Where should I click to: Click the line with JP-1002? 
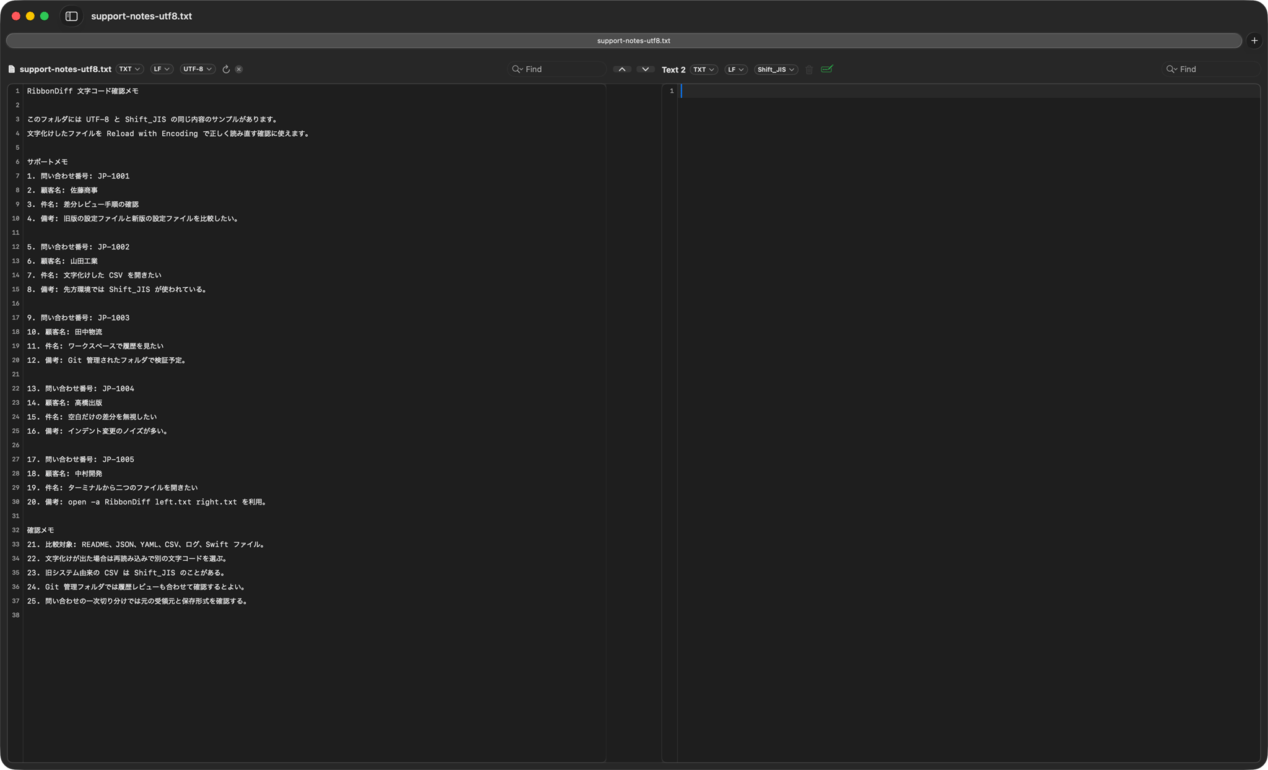tap(78, 247)
